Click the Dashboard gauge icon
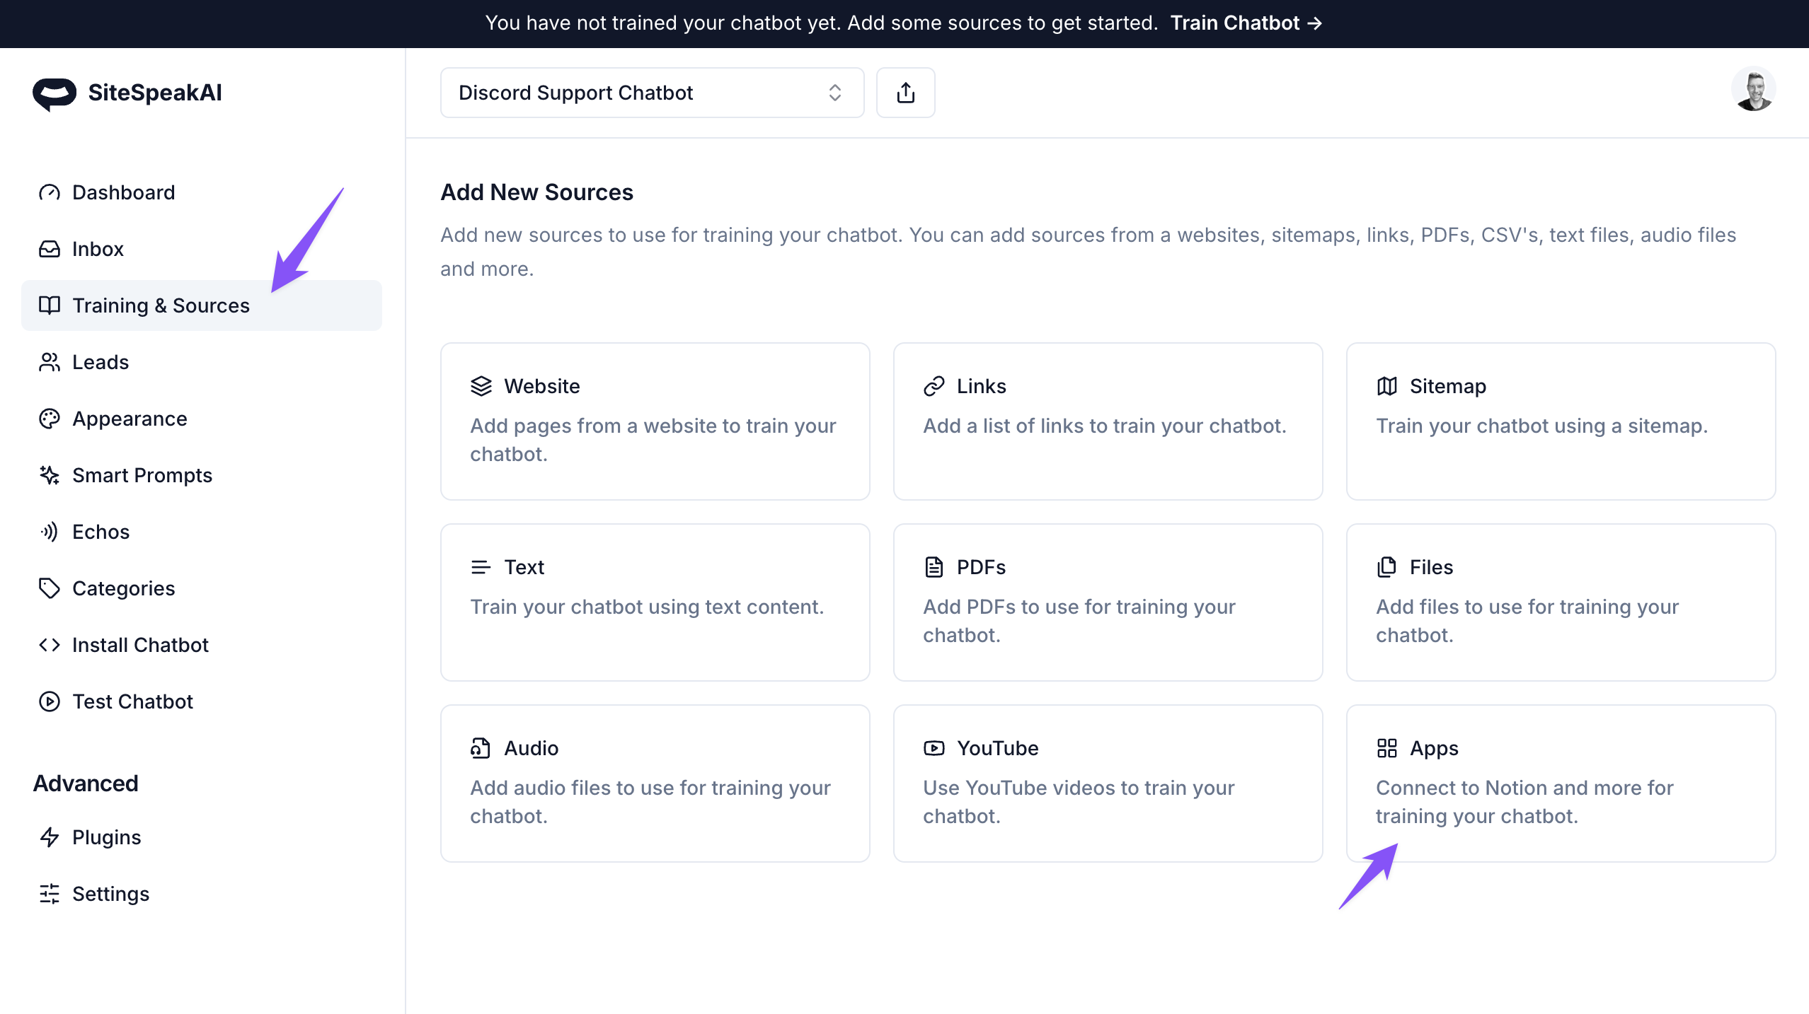 [x=49, y=192]
